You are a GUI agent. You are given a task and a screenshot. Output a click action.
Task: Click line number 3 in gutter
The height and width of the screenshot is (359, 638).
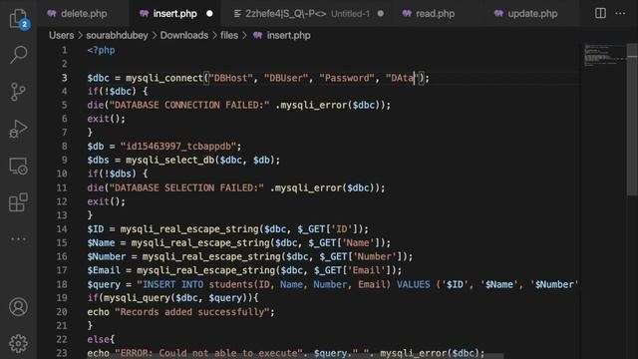(x=64, y=78)
